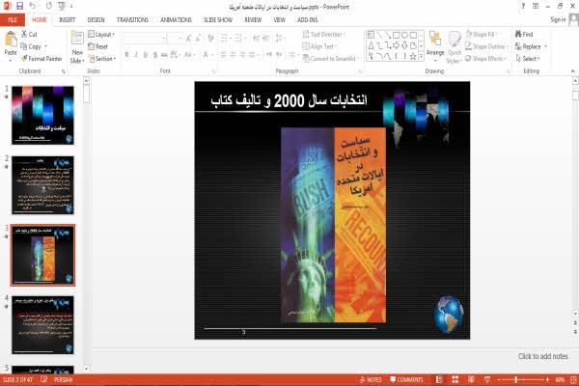The image size is (579, 386).
Task: Open the Shape Fill dropdown
Action: coord(481,35)
